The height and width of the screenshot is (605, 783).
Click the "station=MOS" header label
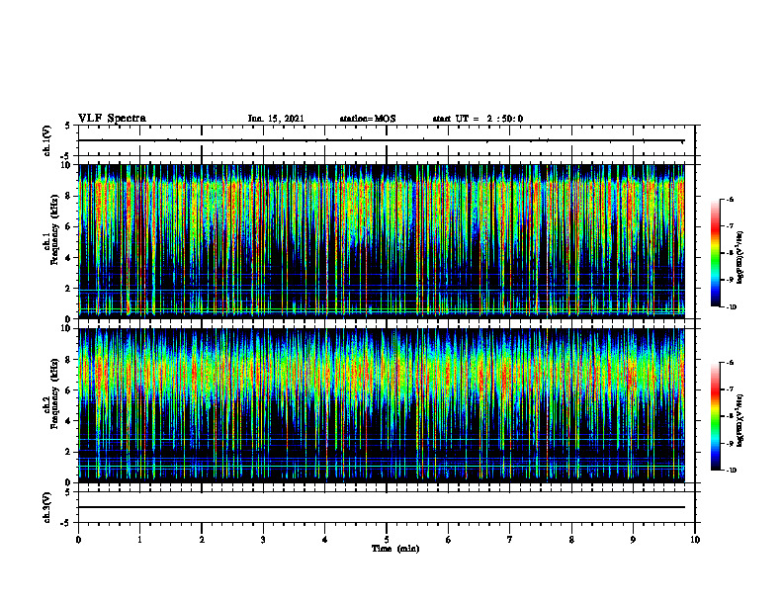point(368,119)
